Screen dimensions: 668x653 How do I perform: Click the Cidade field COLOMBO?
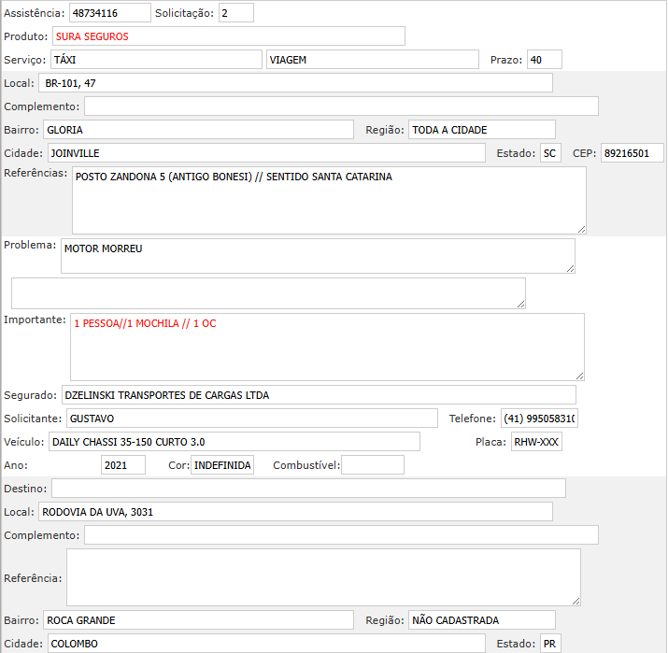pos(266,644)
